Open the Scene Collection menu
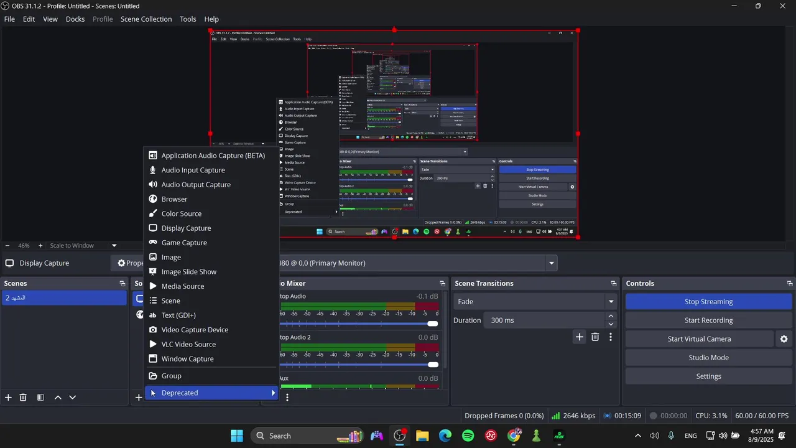796x448 pixels. pyautogui.click(x=146, y=19)
